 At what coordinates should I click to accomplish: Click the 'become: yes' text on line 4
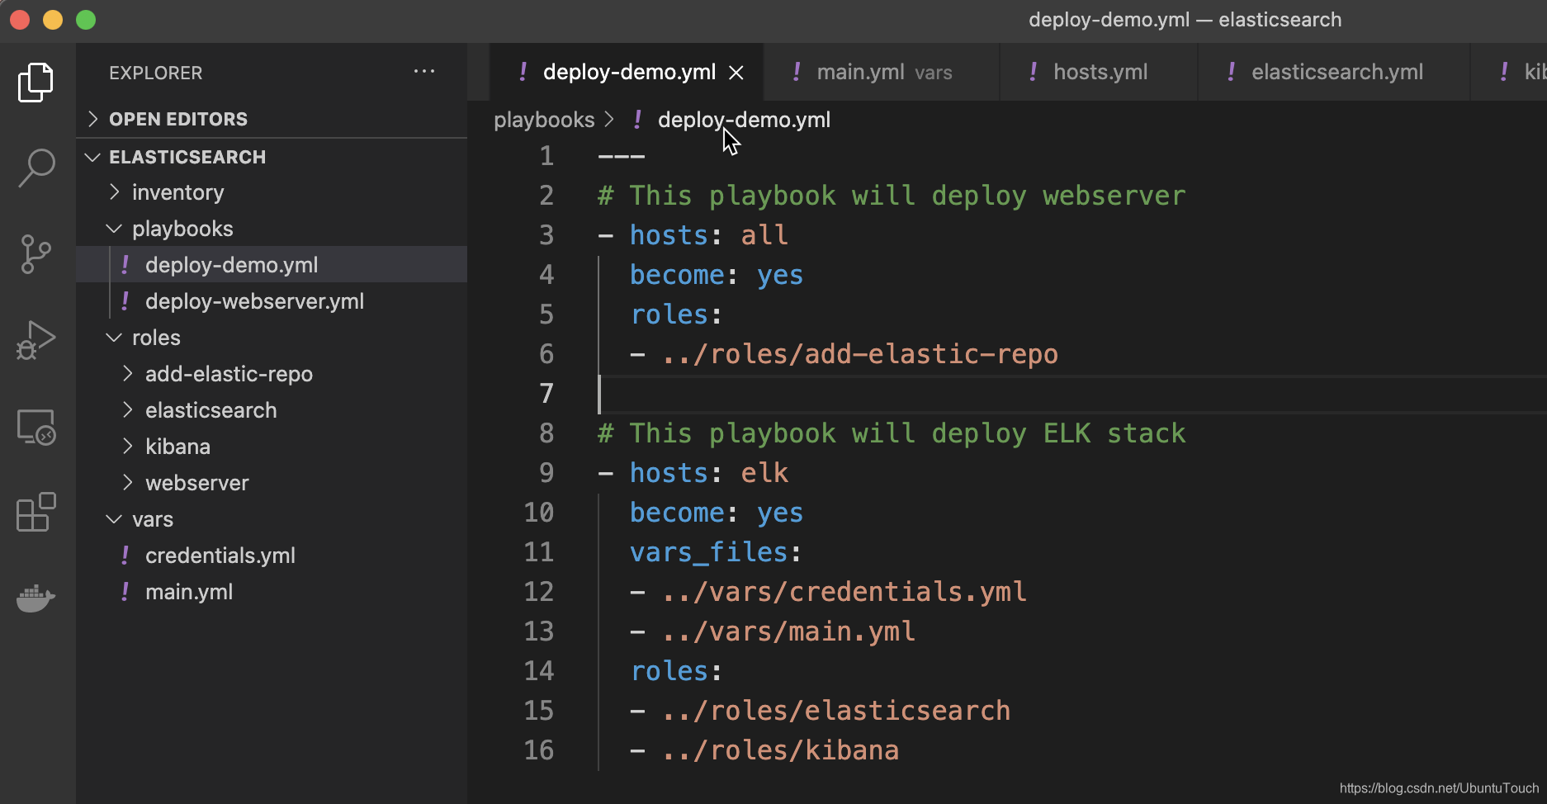pyautogui.click(x=717, y=275)
